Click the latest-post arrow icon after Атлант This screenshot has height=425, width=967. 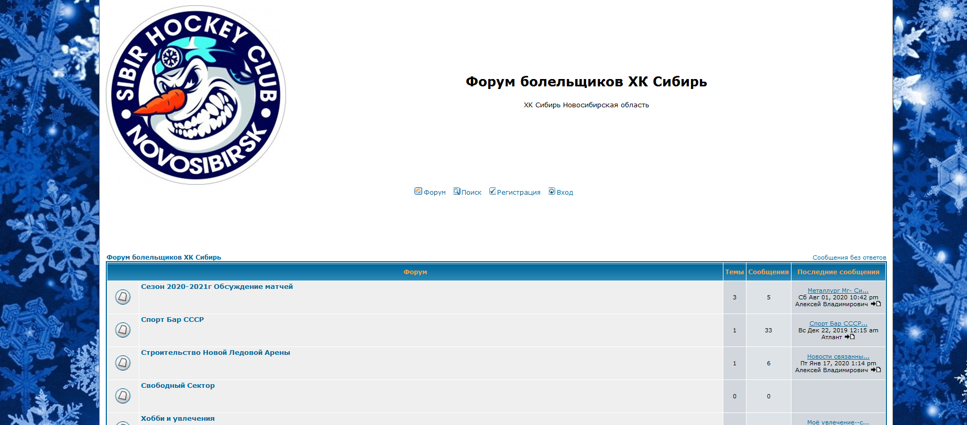(x=850, y=337)
